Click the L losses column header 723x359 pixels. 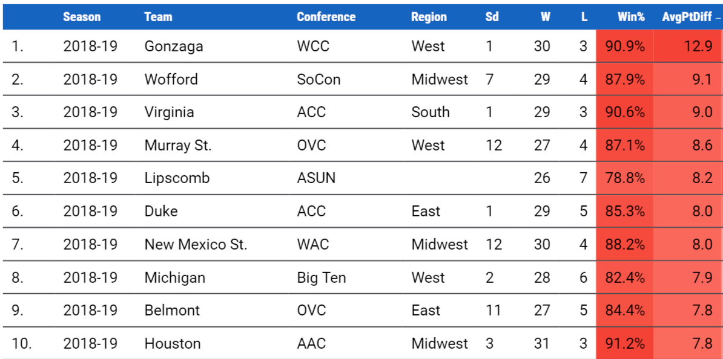pyautogui.click(x=584, y=17)
